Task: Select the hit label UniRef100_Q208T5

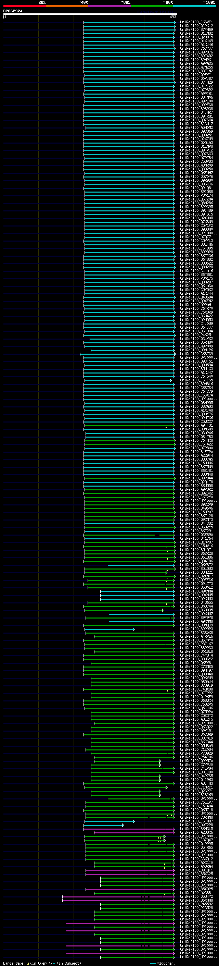Action: click(196, 37)
